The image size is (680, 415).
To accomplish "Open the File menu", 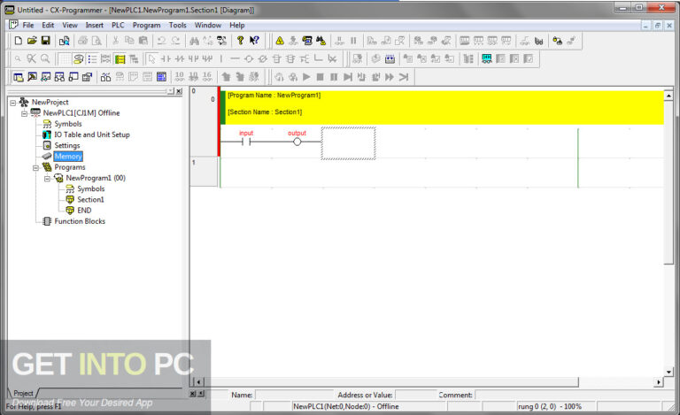I will tap(27, 25).
